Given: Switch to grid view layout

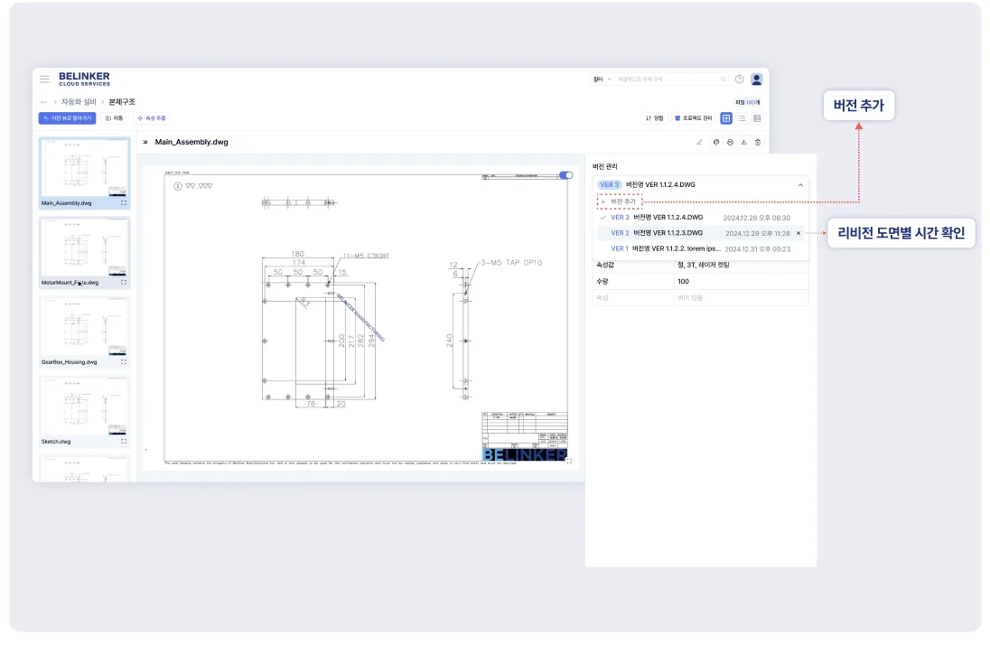Looking at the screenshot, I should pos(726,118).
